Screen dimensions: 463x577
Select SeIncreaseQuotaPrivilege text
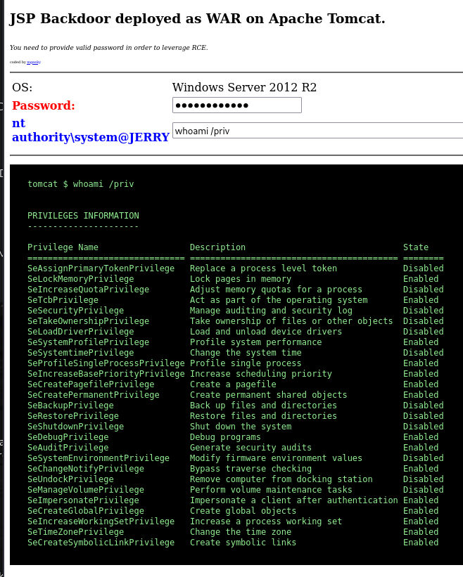coord(89,290)
